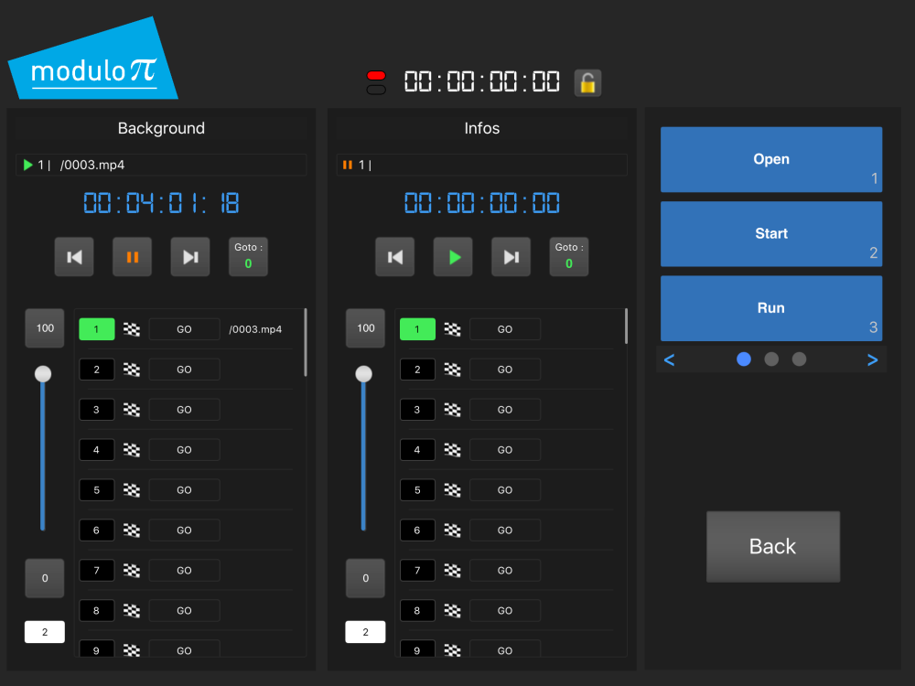Set Infos fader to 100 preset
Image resolution: width=915 pixels, height=686 pixels.
pos(365,327)
